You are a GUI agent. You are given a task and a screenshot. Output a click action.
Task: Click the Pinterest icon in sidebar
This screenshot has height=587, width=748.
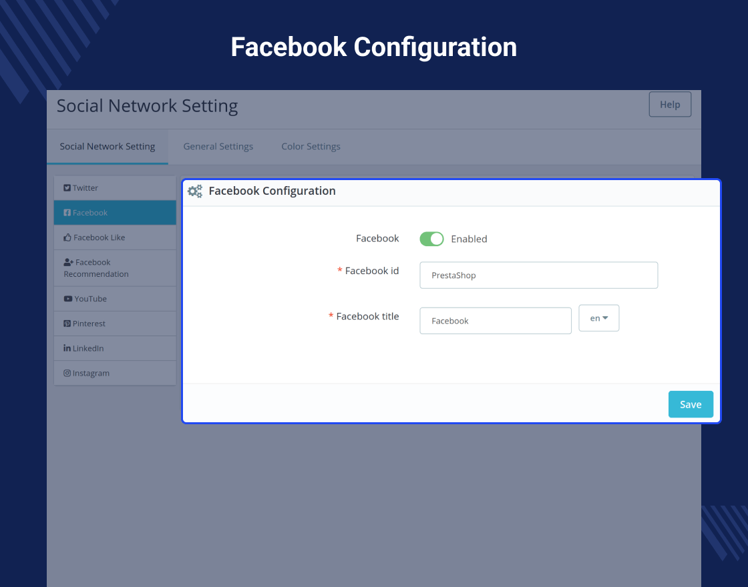pos(67,324)
